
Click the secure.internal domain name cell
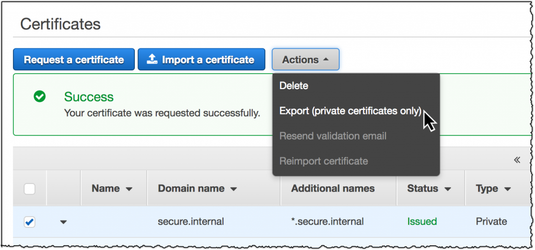click(x=191, y=221)
